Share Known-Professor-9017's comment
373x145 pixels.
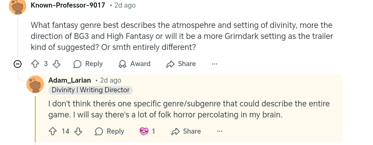point(181,64)
